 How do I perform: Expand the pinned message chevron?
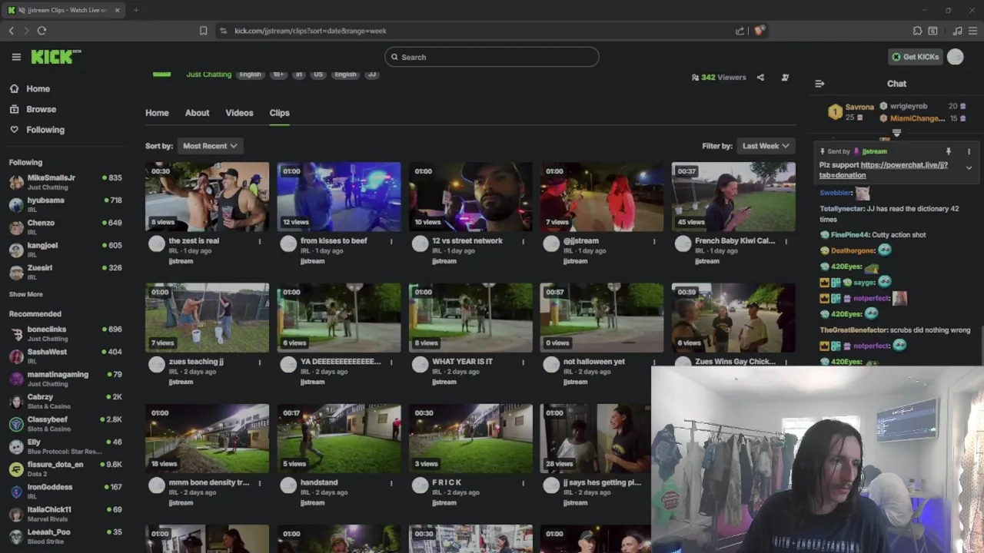point(969,167)
